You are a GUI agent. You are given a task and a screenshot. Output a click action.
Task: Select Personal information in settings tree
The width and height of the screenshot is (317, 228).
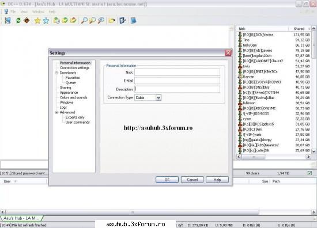pyautogui.click(x=75, y=63)
